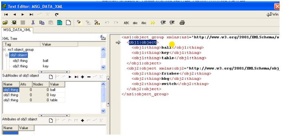Select obj1:object node in XML Tree

coord(19,55)
